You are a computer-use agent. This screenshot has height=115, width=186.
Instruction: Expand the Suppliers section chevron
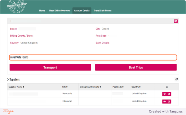8,80
